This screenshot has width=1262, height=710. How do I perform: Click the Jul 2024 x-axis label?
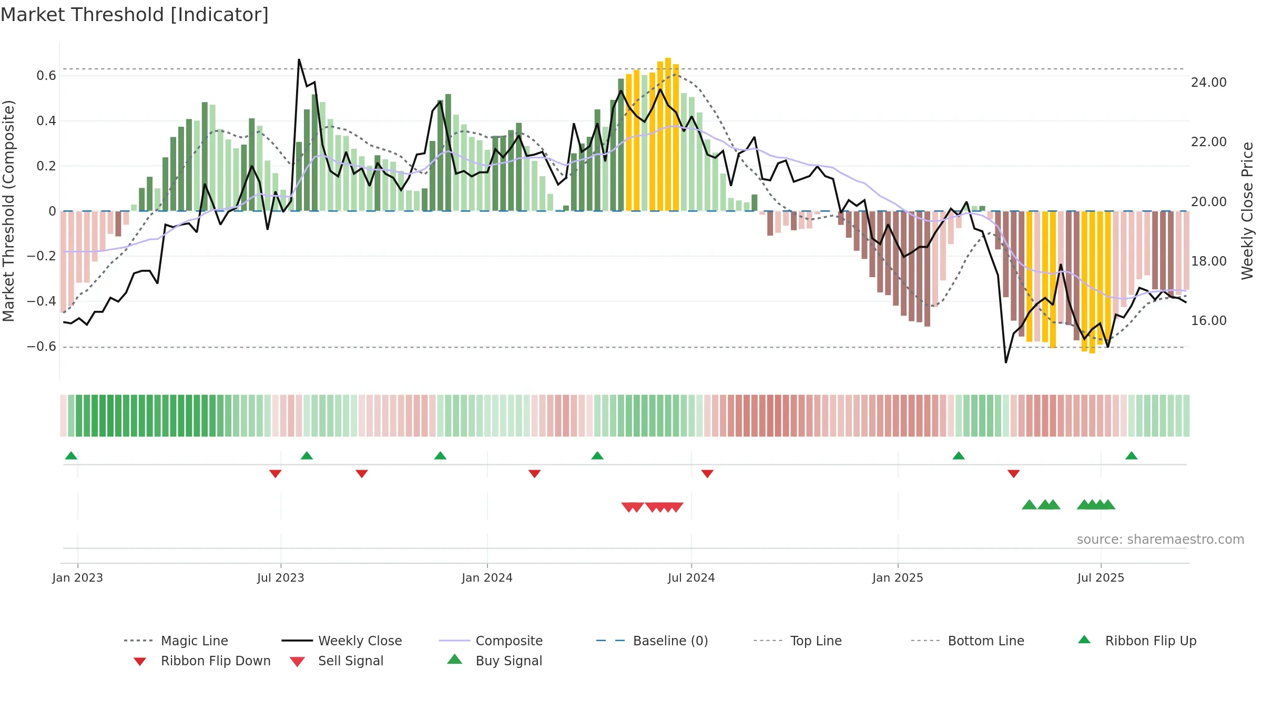tap(691, 577)
